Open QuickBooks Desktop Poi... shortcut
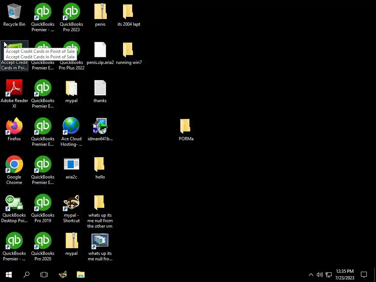 [14, 209]
